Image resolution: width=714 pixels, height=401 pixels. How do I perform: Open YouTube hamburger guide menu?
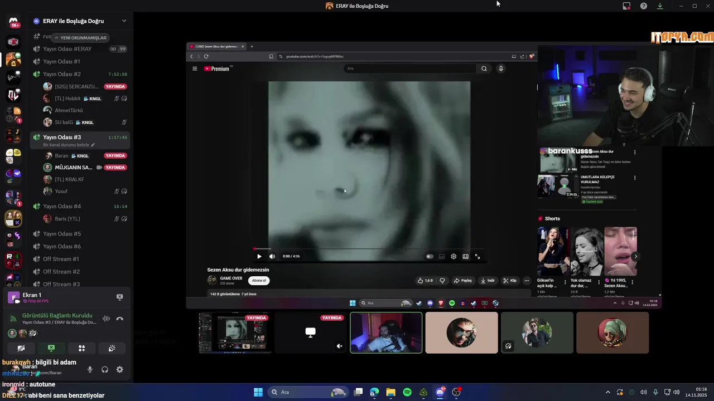[x=195, y=69]
